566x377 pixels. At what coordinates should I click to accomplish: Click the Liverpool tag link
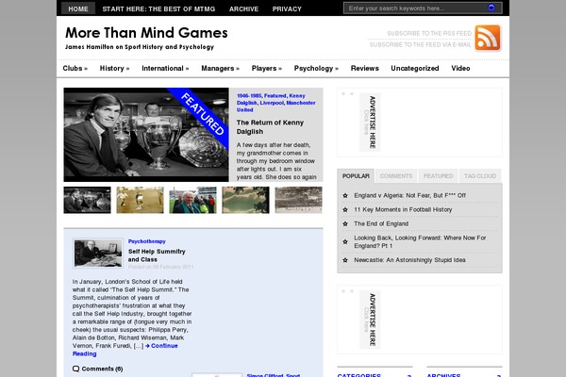tap(272, 103)
